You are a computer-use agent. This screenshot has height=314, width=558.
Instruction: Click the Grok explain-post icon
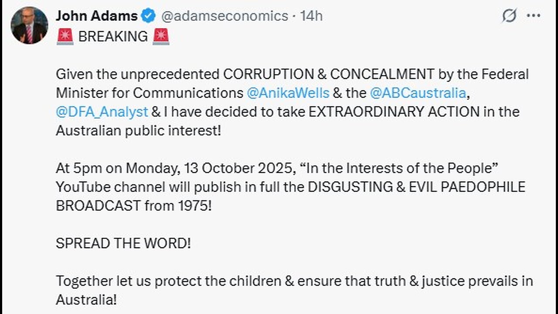pos(509,16)
